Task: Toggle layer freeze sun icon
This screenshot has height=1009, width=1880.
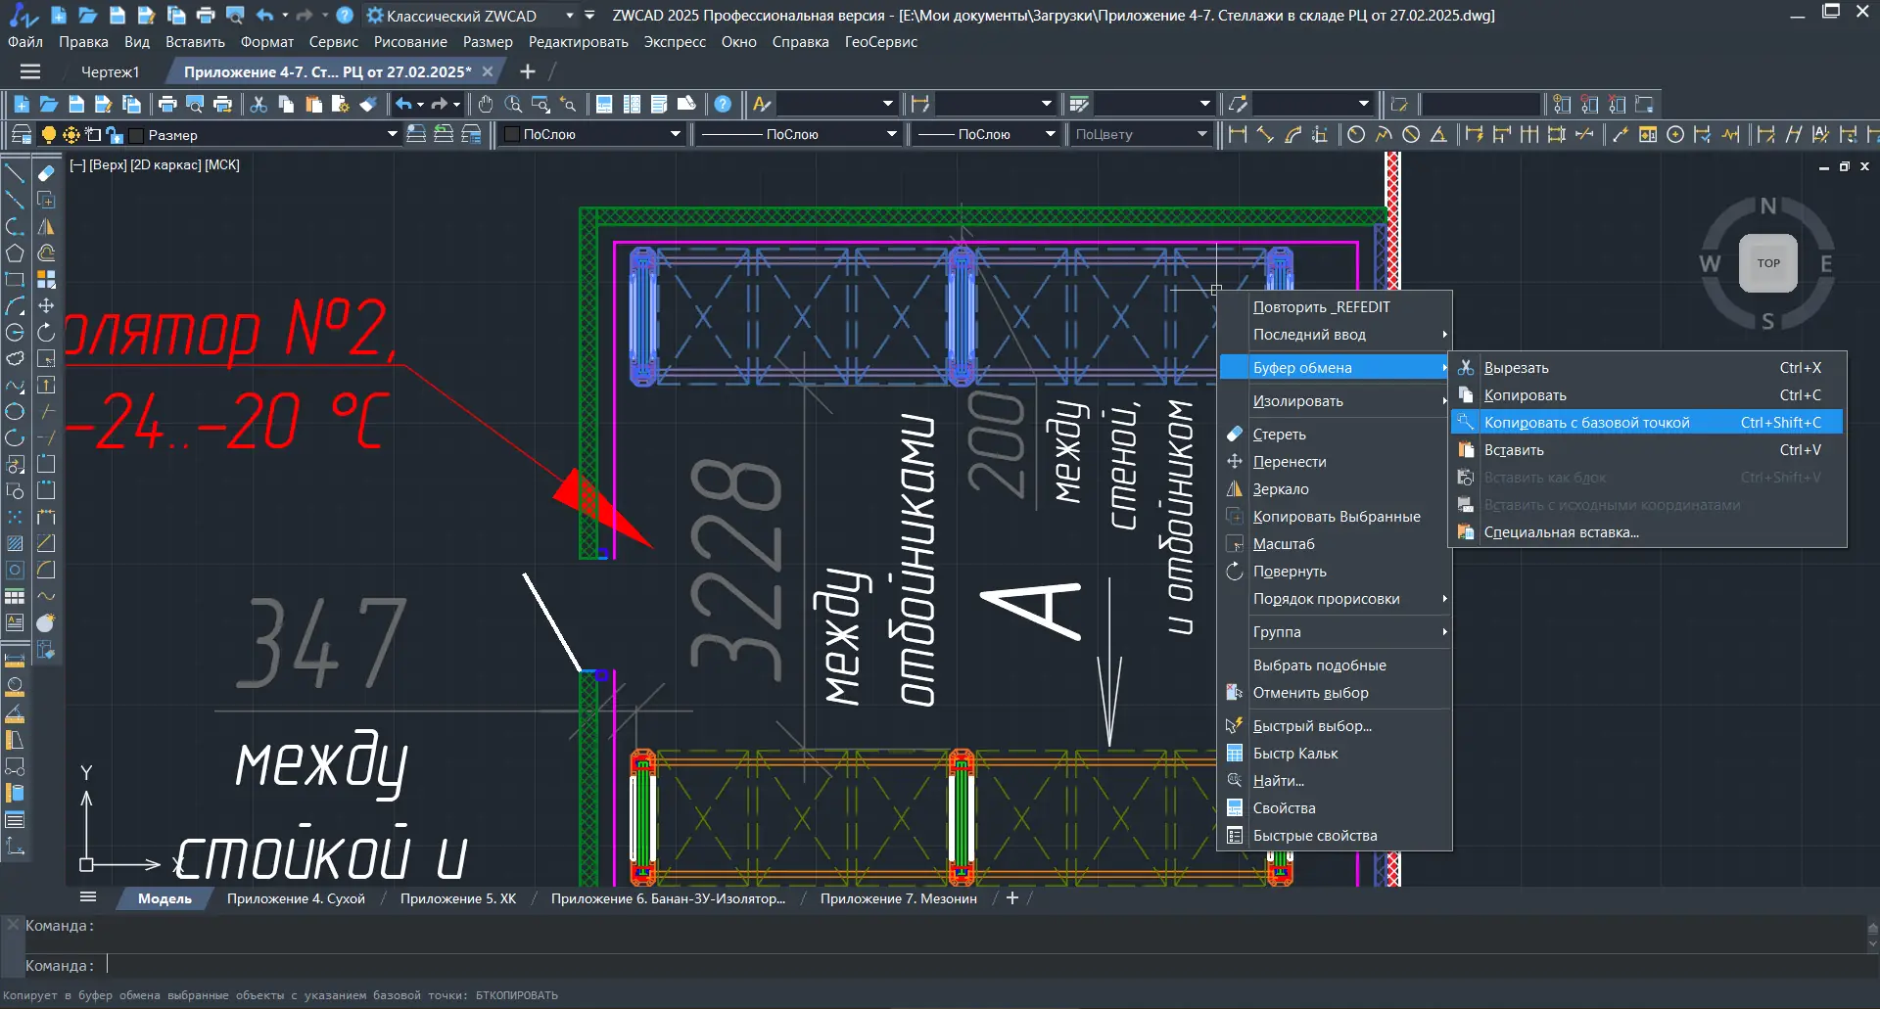Action: pyautogui.click(x=70, y=135)
